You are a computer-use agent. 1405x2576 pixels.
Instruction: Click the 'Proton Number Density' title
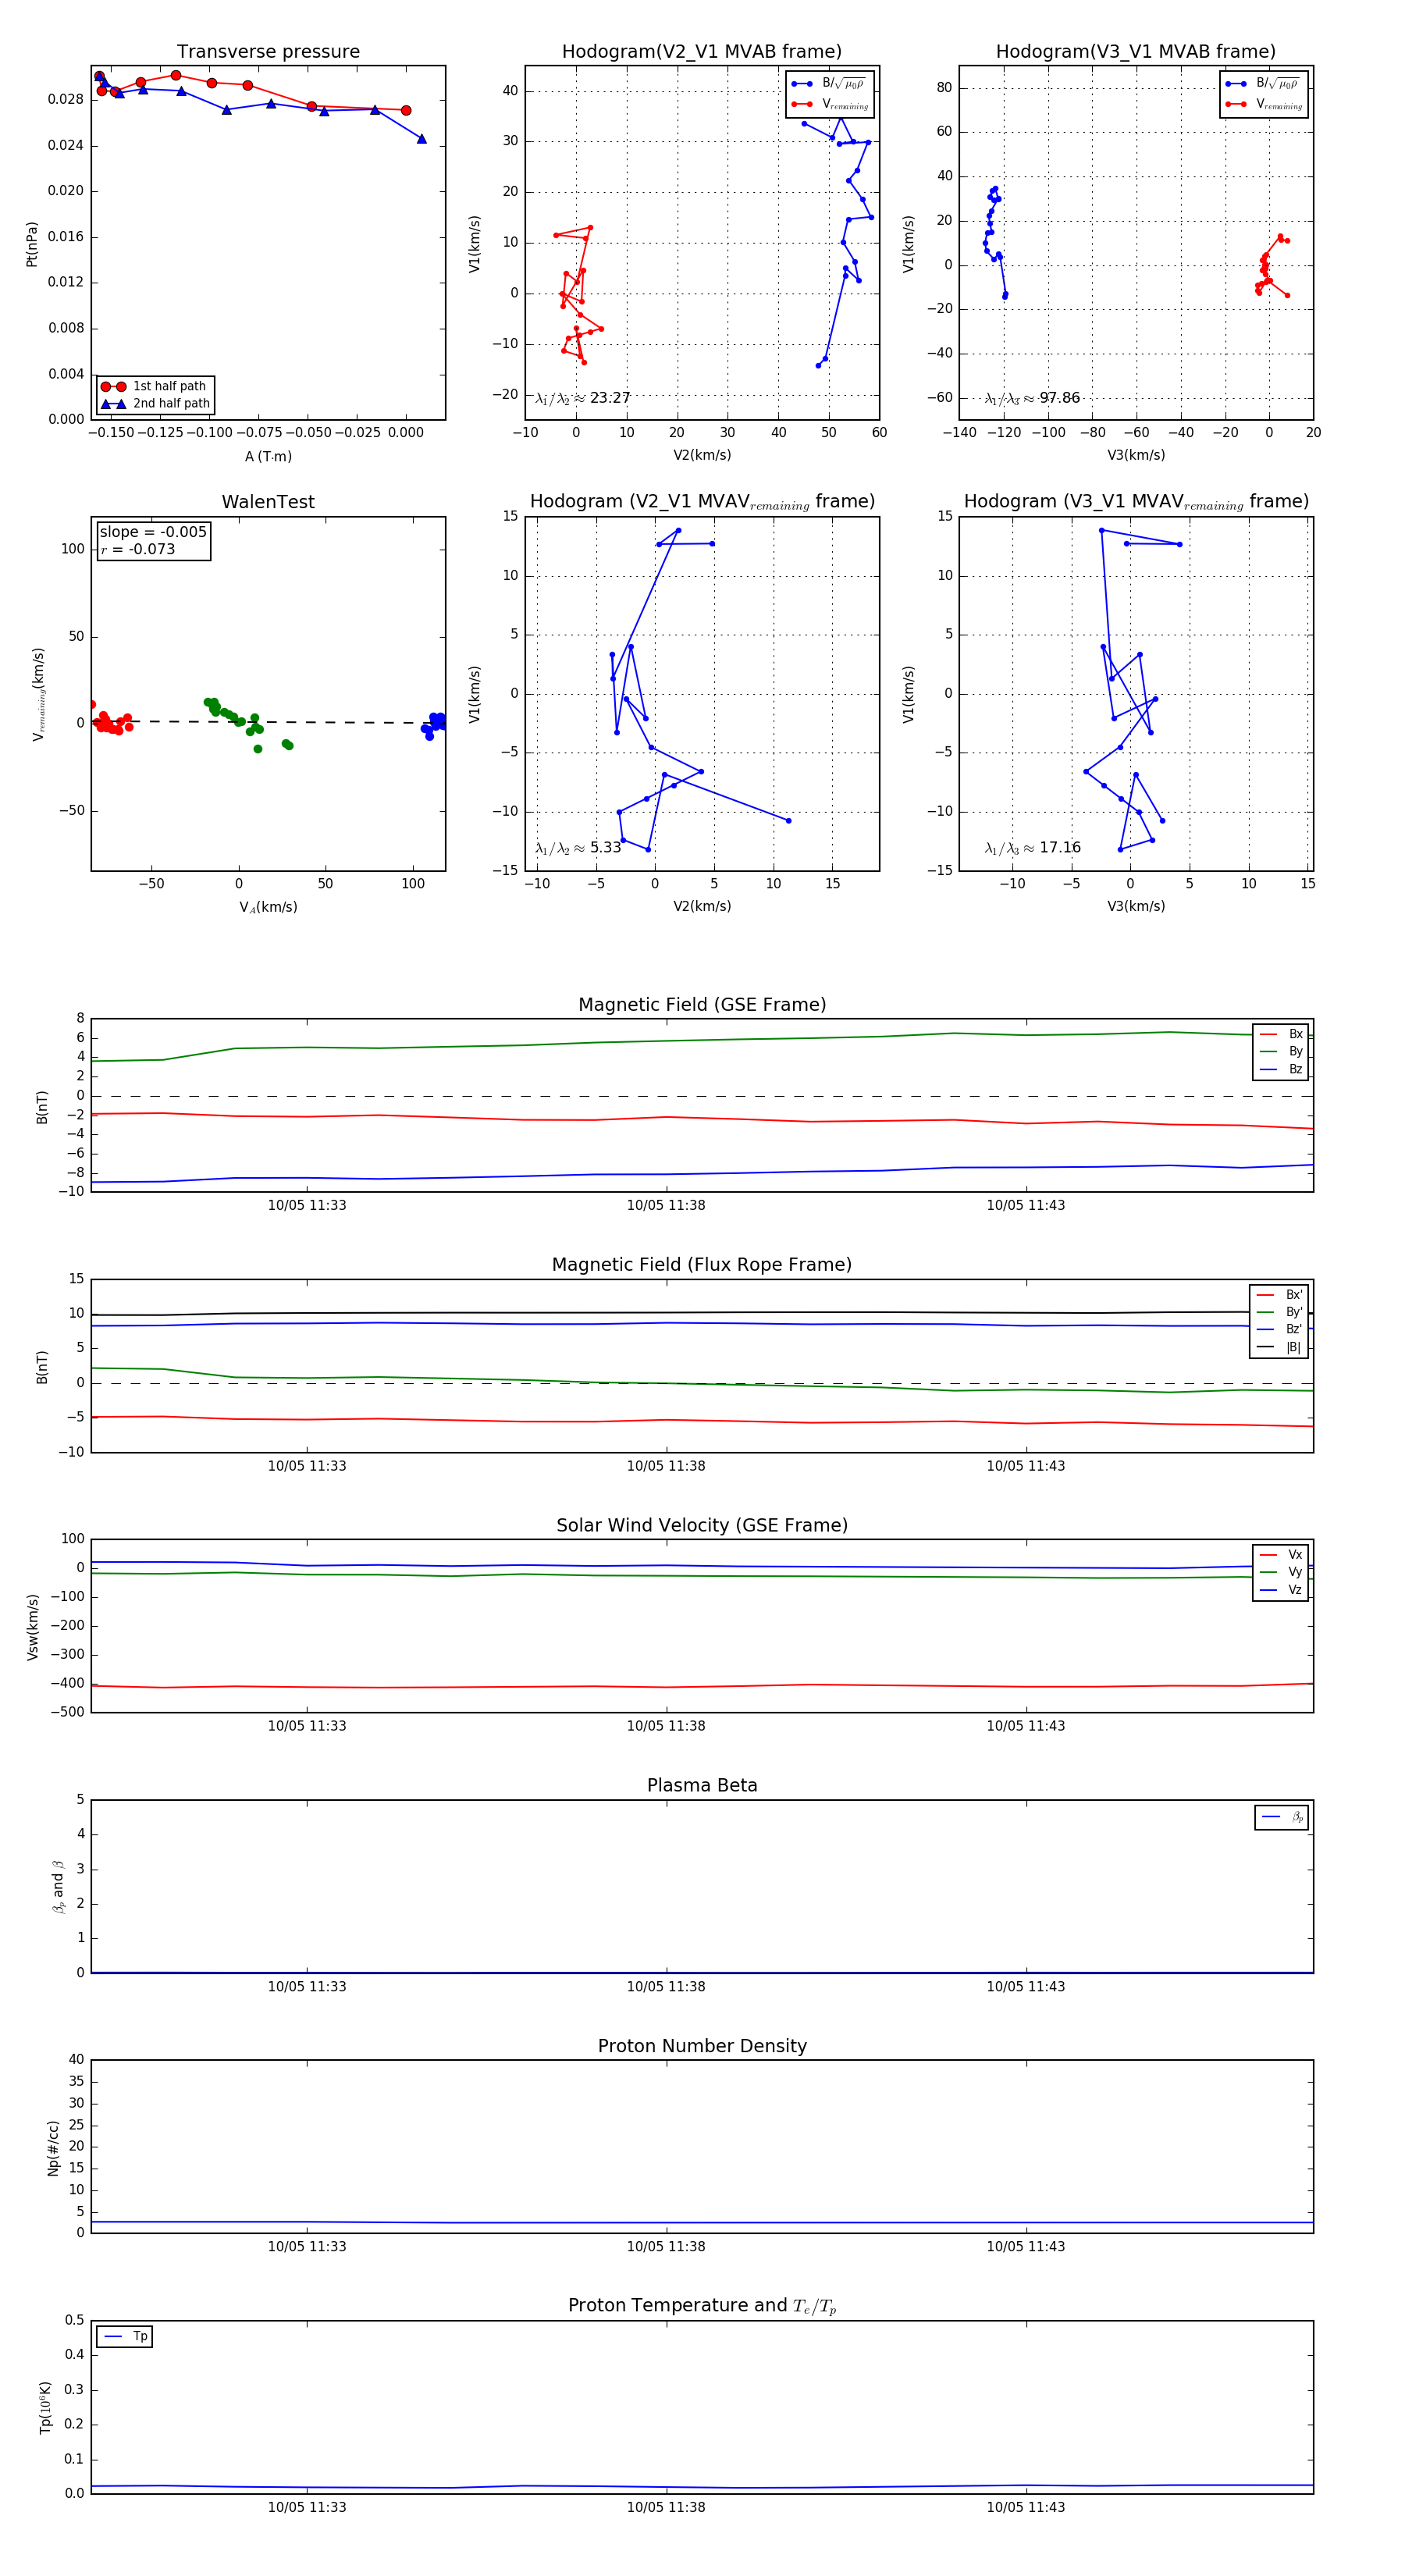click(702, 2046)
